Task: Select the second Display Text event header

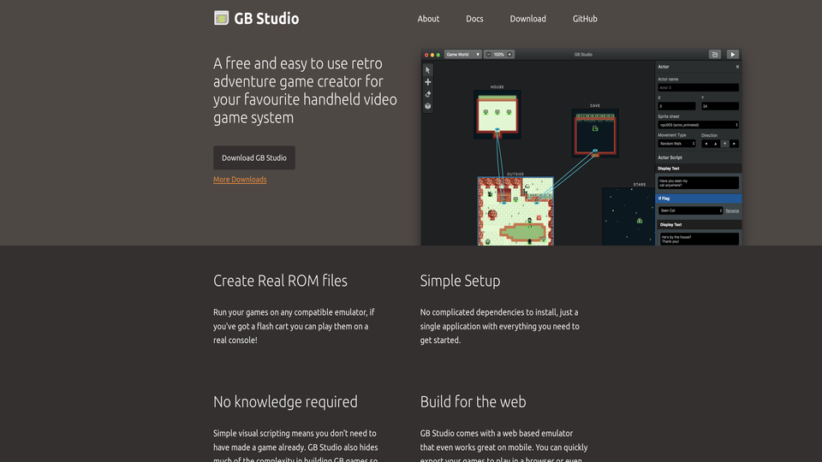Action: [699, 225]
